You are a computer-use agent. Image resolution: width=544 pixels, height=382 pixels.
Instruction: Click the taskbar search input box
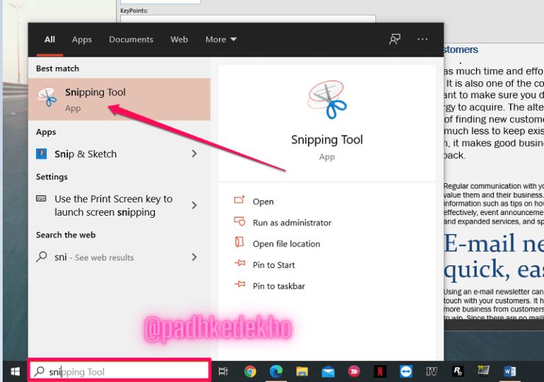click(x=119, y=371)
